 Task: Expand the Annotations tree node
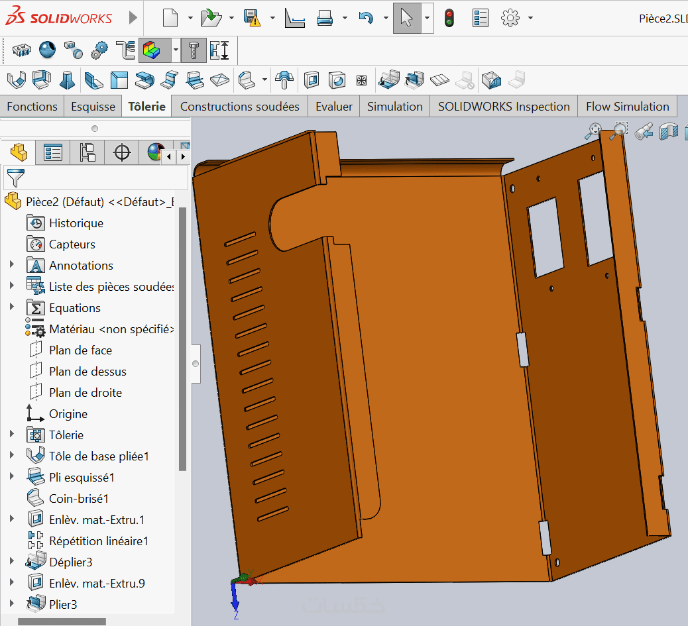tap(11, 265)
